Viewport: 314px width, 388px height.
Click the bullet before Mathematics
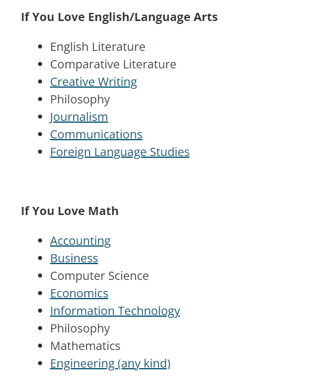(40, 346)
